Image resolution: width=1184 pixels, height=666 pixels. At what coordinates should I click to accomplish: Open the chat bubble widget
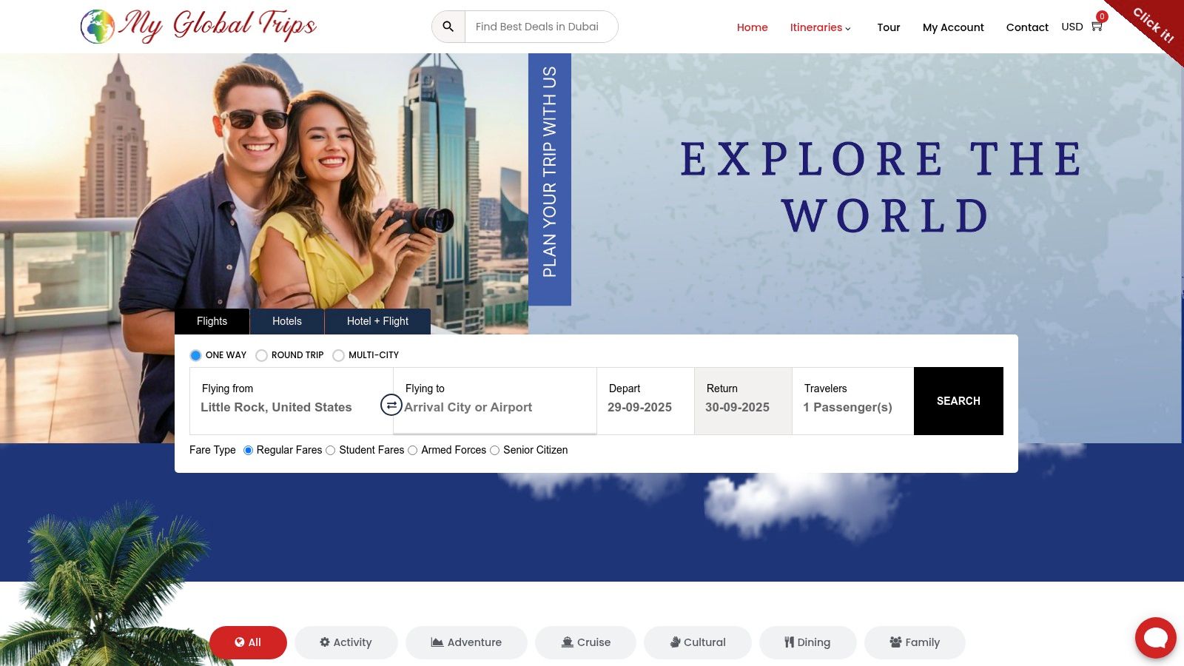pyautogui.click(x=1155, y=637)
